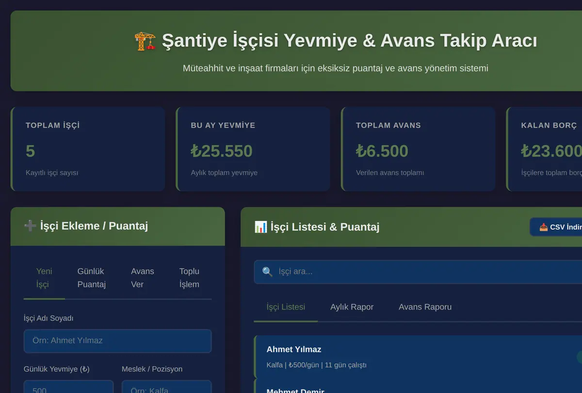Screen dimensions: 582x393
Task: Select the Mehmet Demir worker entry
Action: pos(418,387)
